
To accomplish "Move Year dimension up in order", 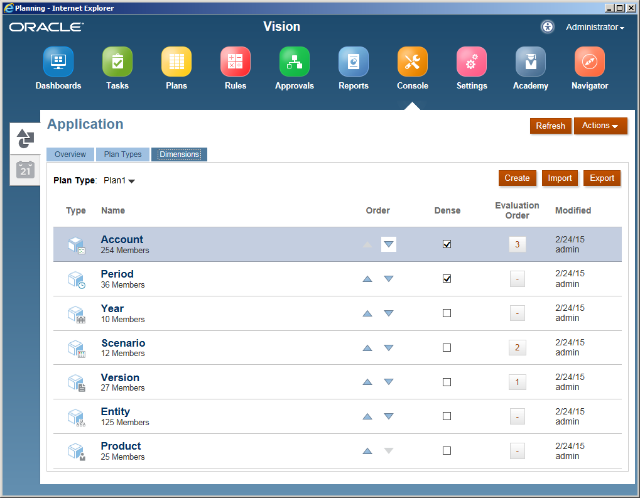I will tap(367, 313).
